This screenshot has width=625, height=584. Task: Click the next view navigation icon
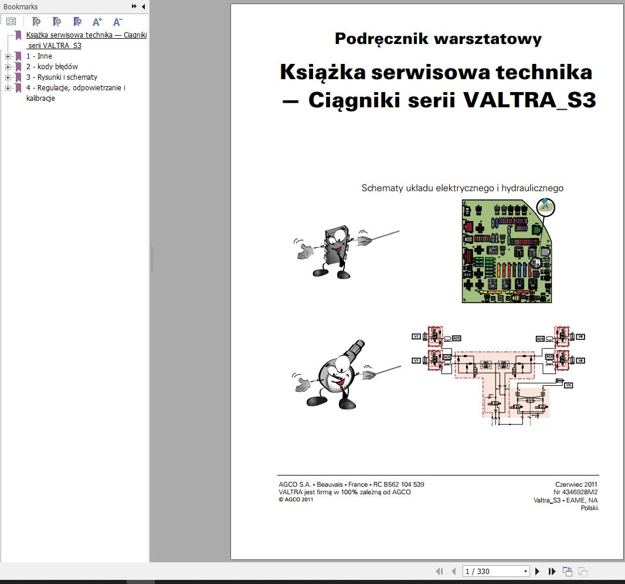point(583,571)
